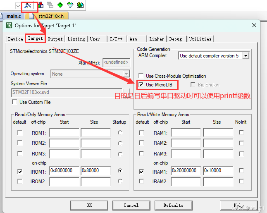Open the Asm tab
The image size is (267, 213).
point(137,39)
